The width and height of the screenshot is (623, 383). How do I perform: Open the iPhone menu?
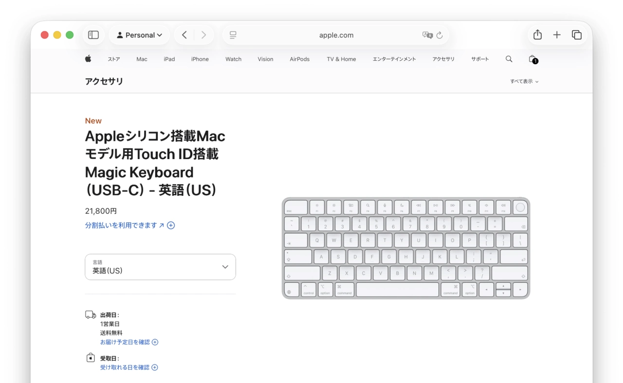click(200, 59)
